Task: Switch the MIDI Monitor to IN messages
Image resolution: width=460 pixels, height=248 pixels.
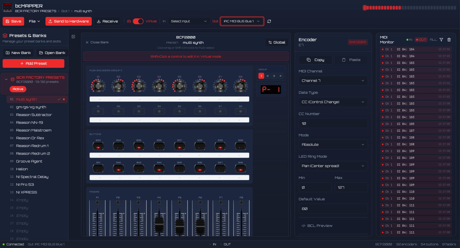Action: (409, 40)
